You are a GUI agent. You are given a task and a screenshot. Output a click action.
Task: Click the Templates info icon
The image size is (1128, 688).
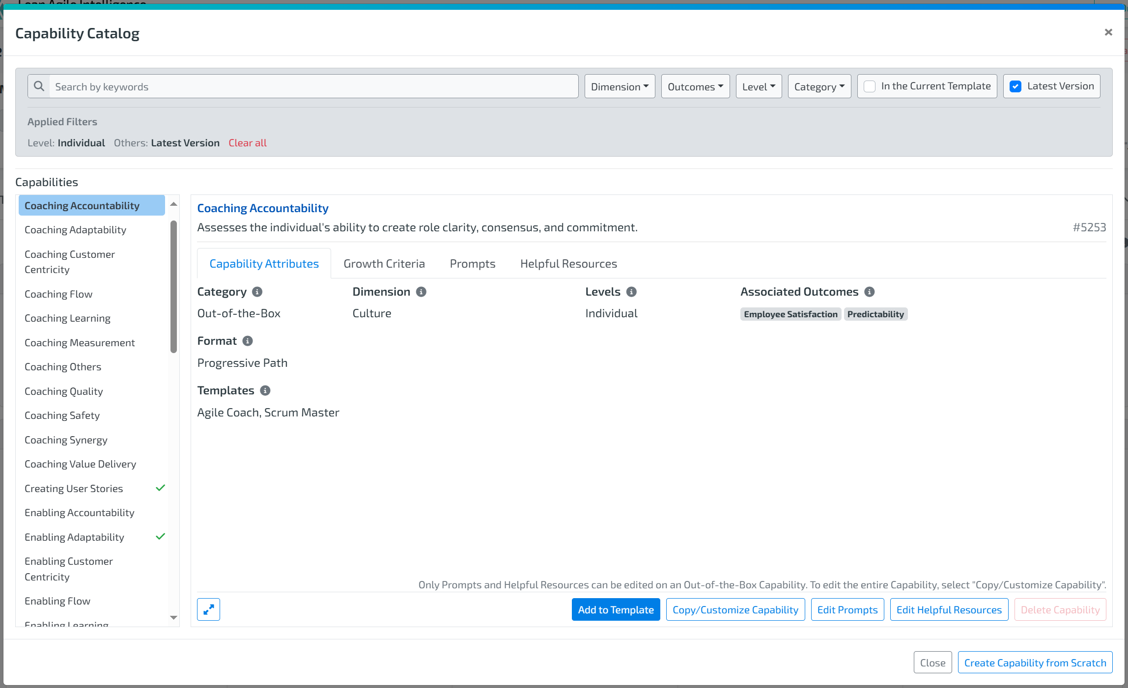point(265,390)
